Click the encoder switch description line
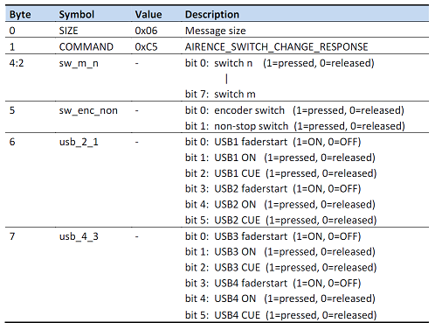 (x=294, y=110)
